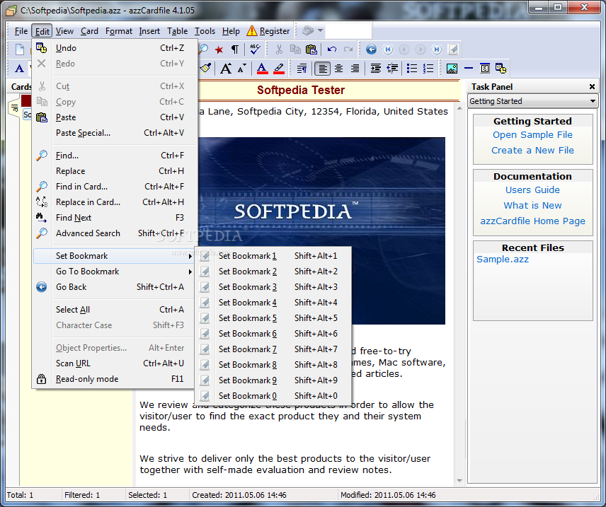606x507 pixels.
Task: Click the telephone dialer icon
Action: click(308, 30)
